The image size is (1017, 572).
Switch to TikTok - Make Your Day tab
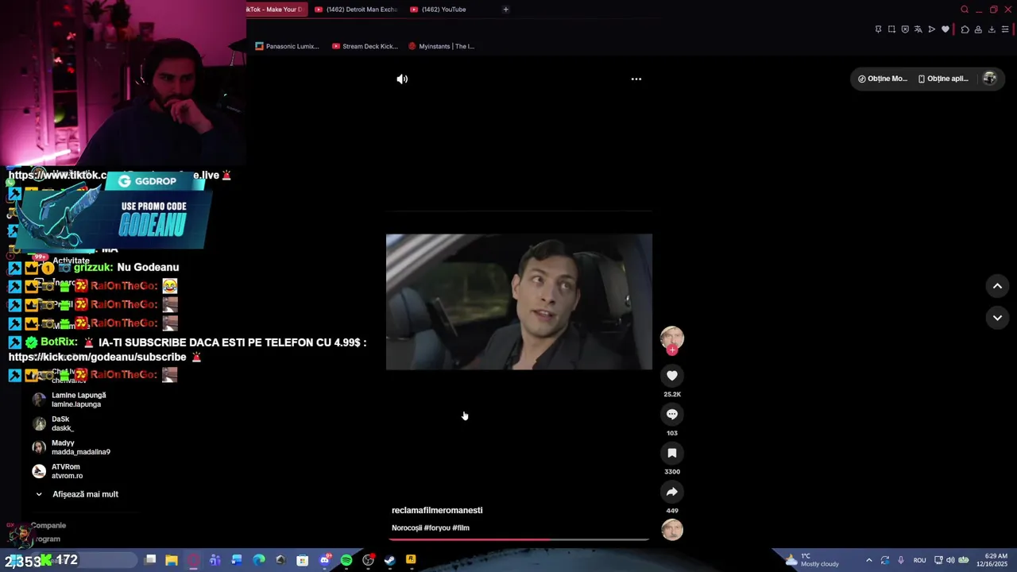274,10
